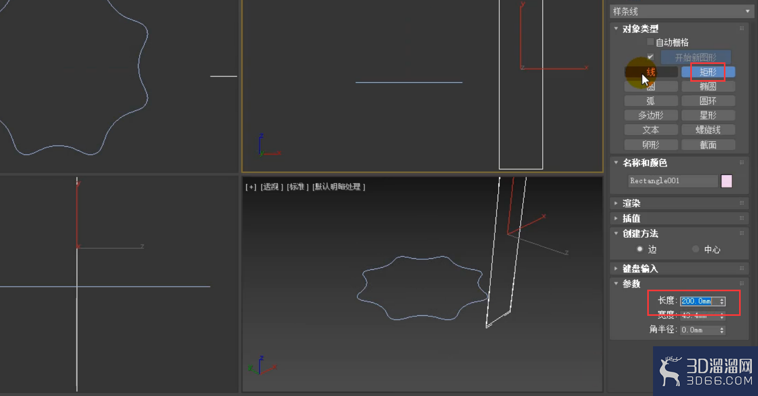Open the 样条线 shape category dropdown

tap(681, 12)
